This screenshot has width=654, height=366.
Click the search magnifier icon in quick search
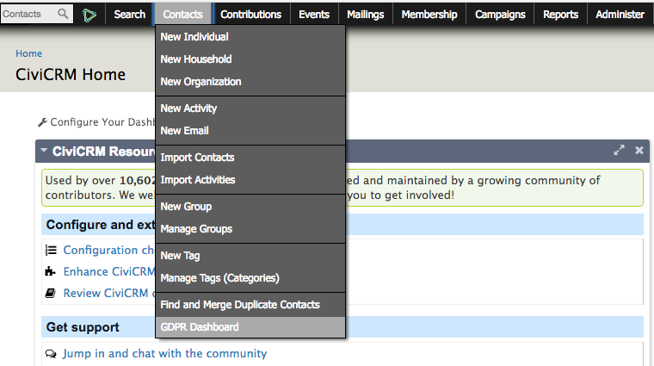(63, 14)
